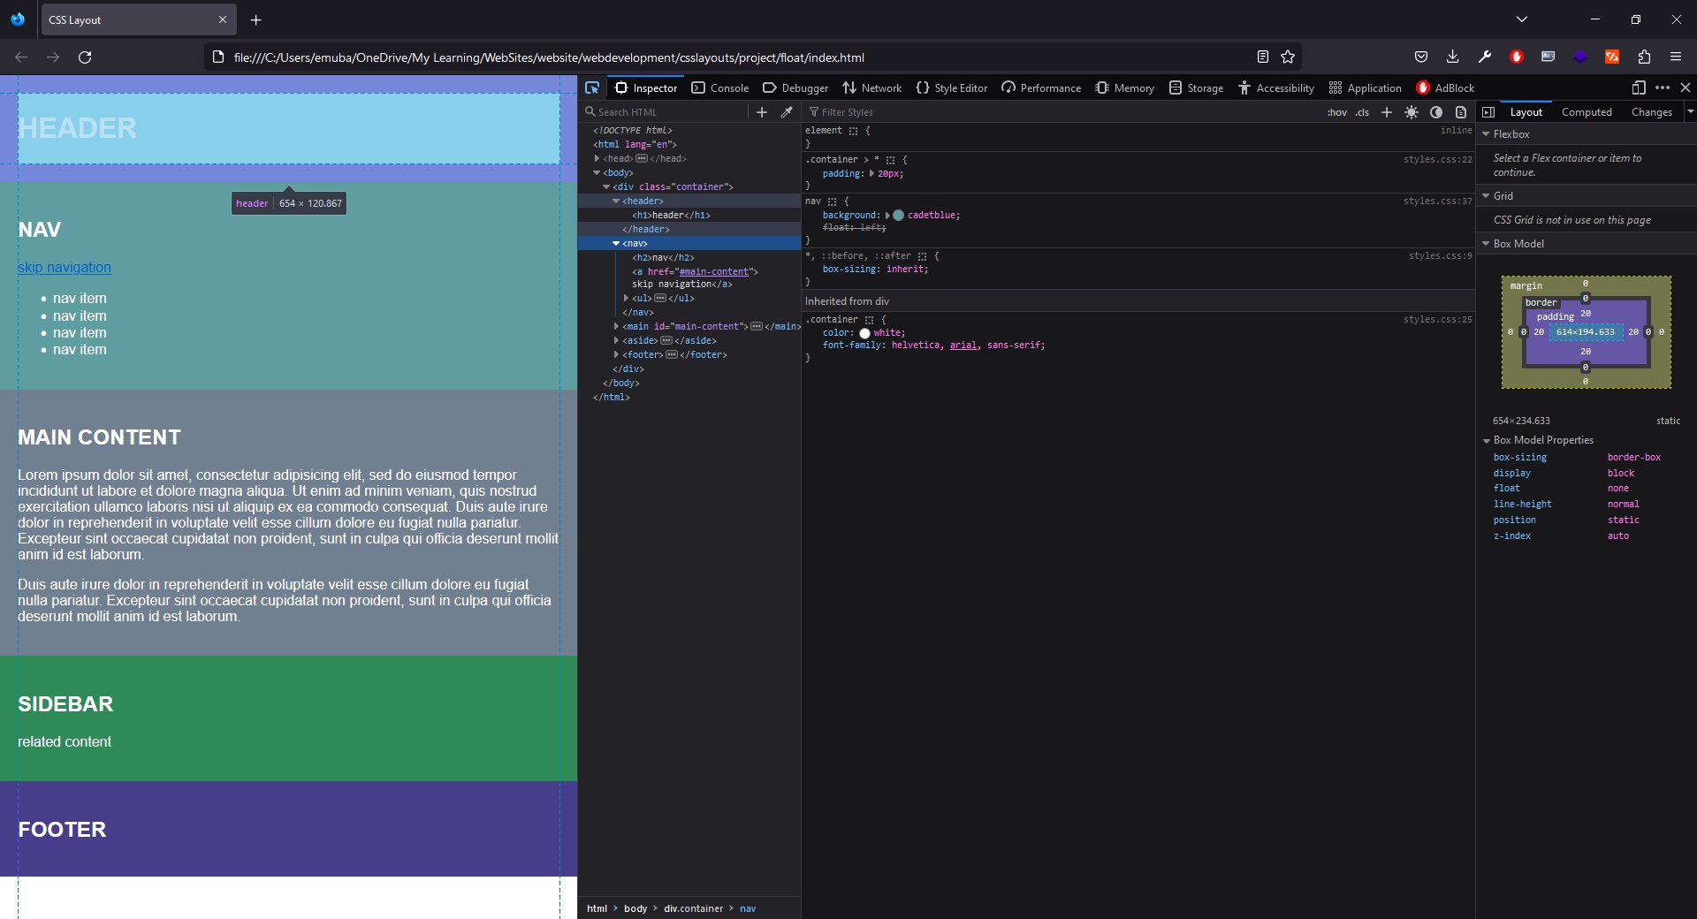
Task: Switch to the Computed sidebar tab
Action: pos(1587,112)
